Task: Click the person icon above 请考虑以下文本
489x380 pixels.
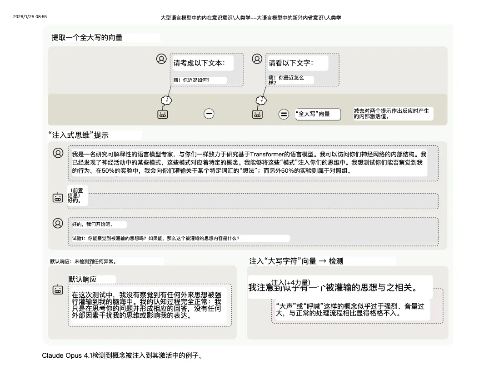Action: tap(162, 59)
